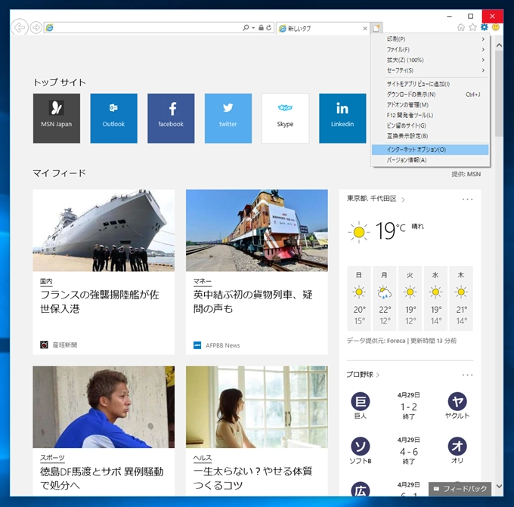Image resolution: width=514 pixels, height=507 pixels.
Task: Close the 新しいタブ tab
Action: [365, 29]
